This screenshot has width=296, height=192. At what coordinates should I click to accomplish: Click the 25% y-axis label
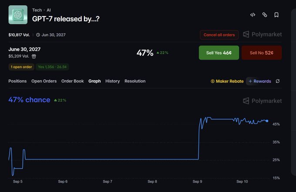click(276, 160)
